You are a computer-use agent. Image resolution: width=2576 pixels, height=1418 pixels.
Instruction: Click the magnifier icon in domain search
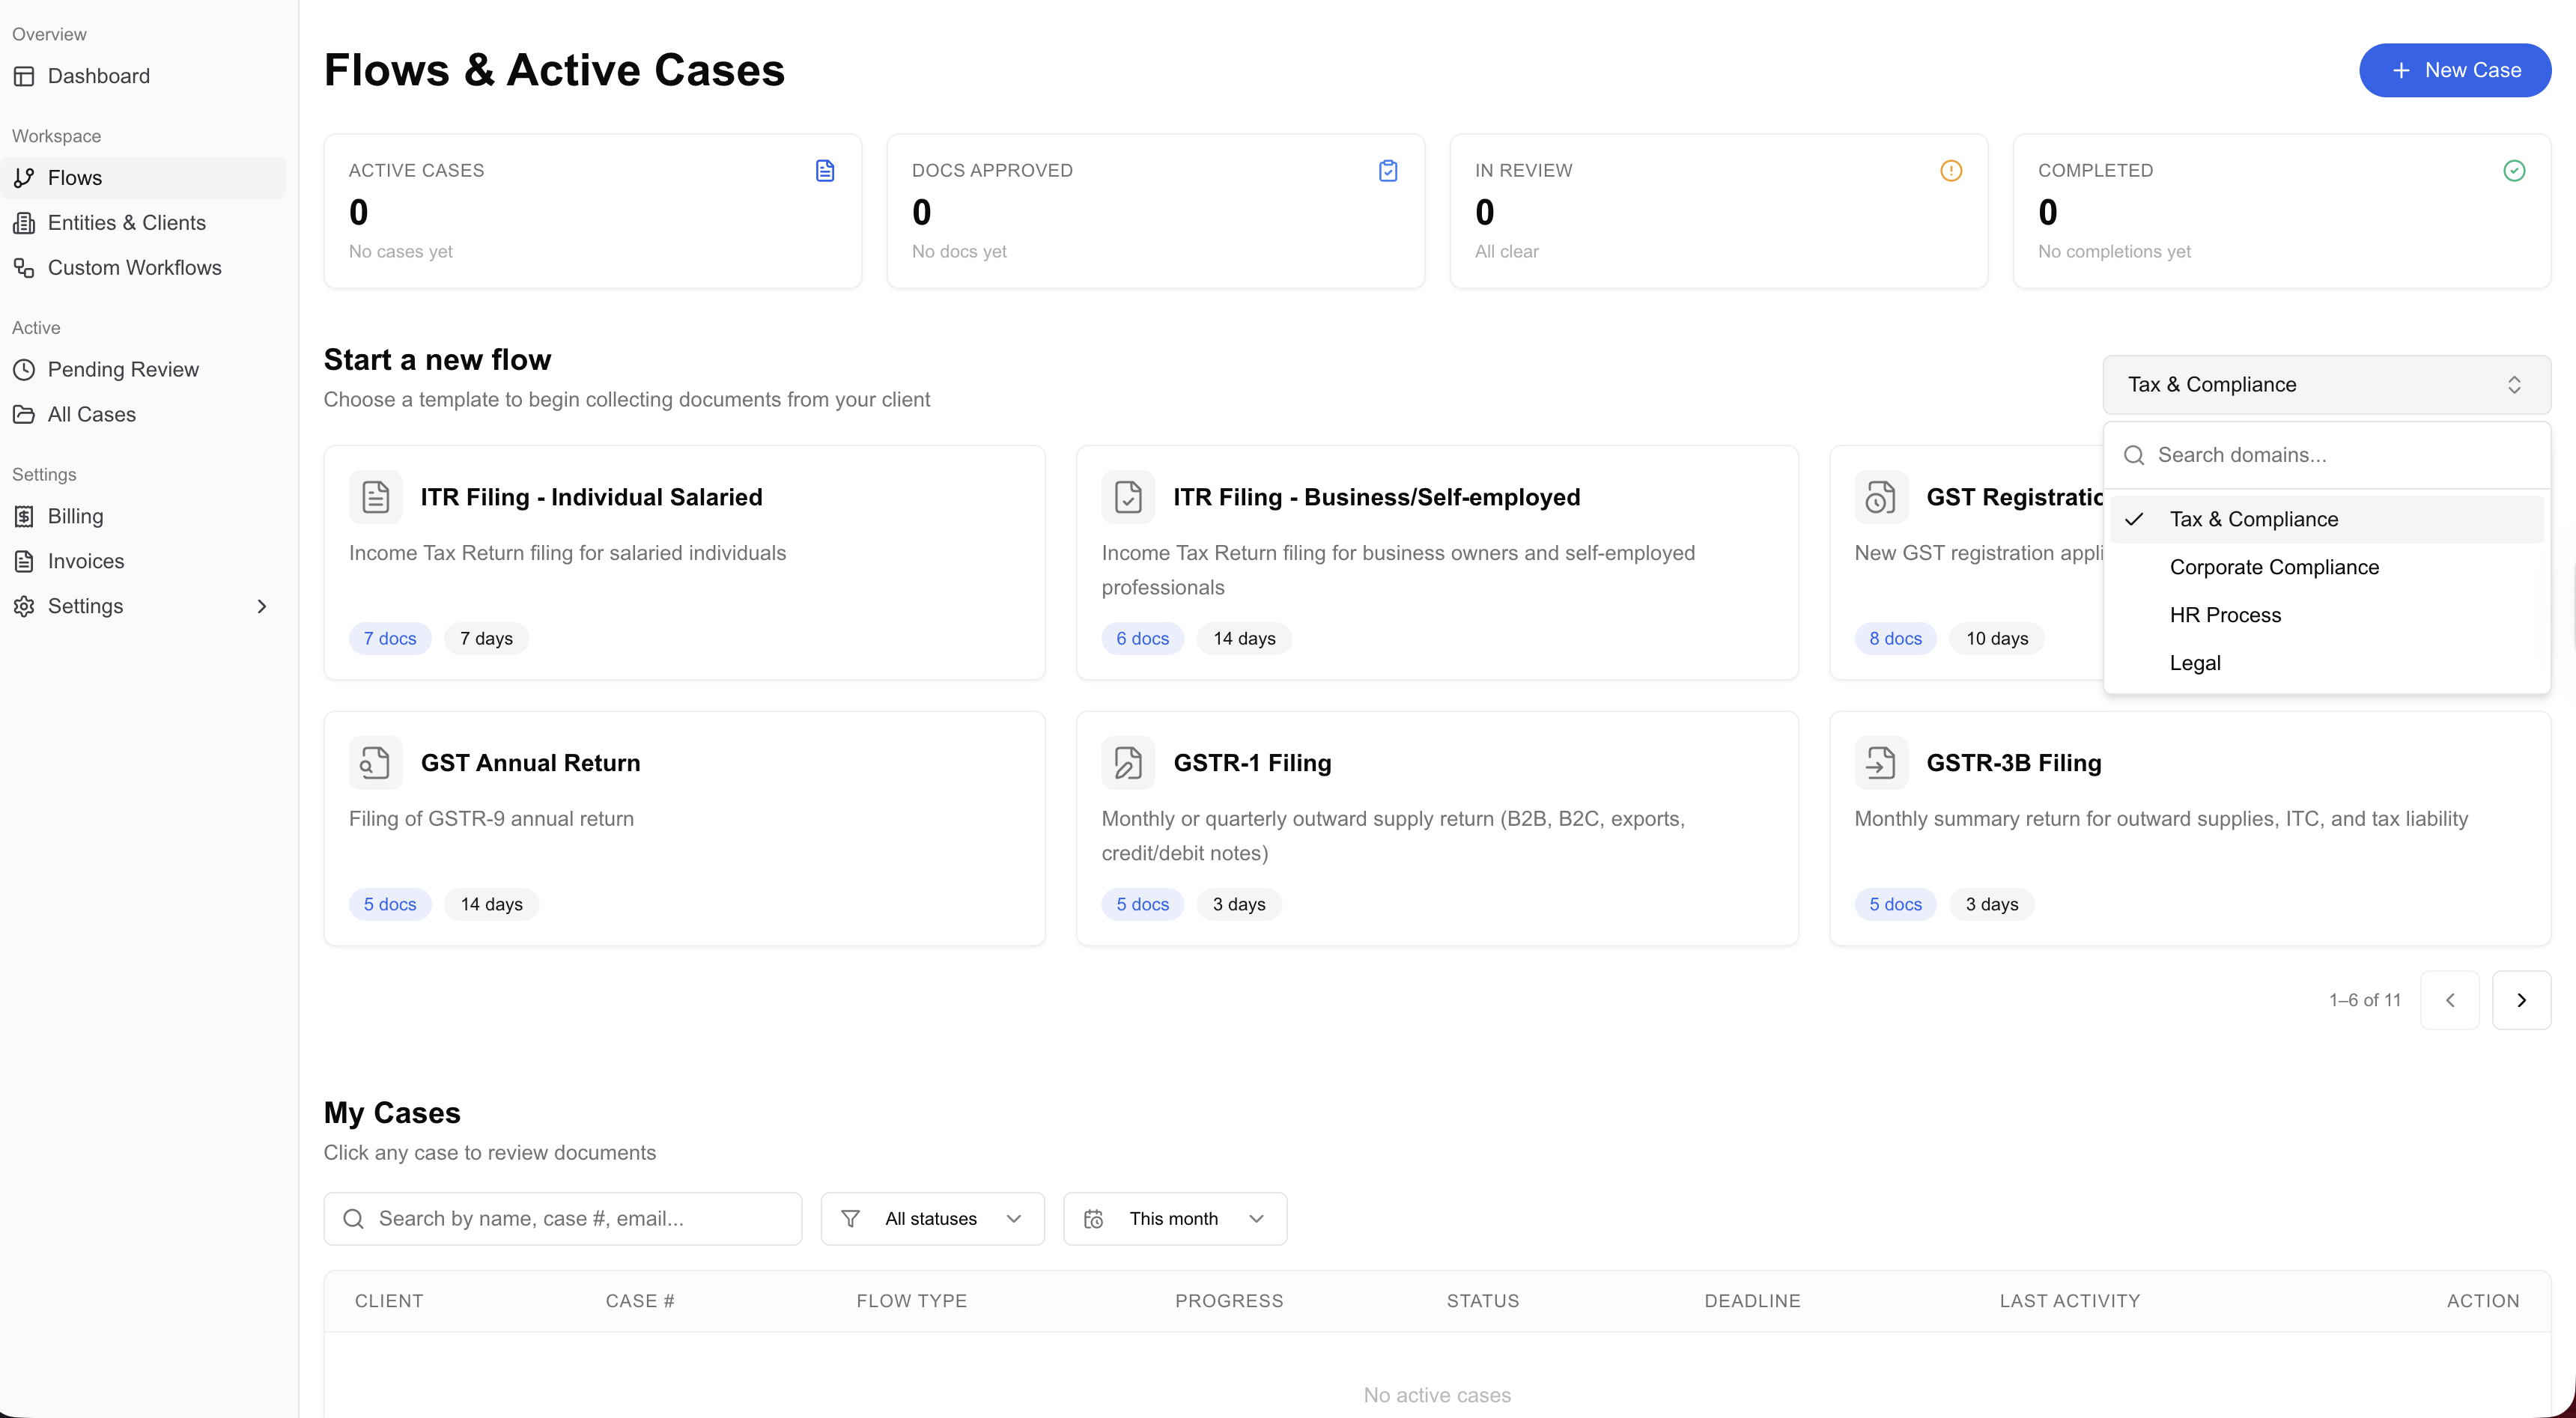pyautogui.click(x=2134, y=456)
